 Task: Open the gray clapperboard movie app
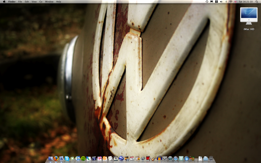[x=143, y=158]
